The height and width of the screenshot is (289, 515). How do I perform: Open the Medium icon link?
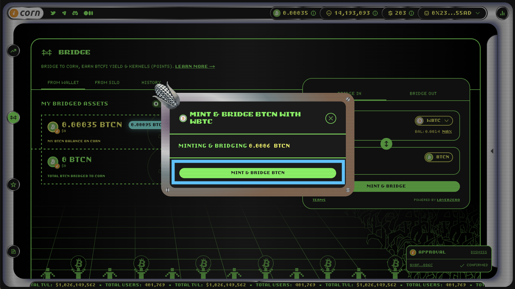(x=88, y=13)
